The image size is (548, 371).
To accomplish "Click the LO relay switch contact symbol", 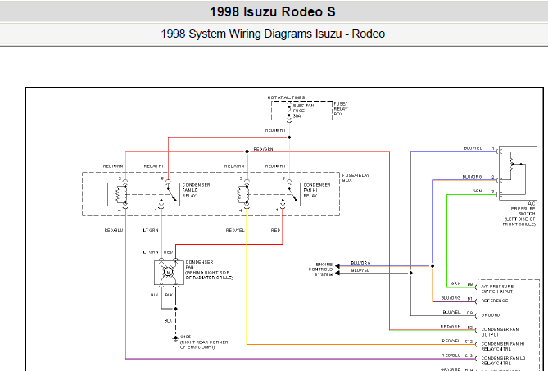I will (x=171, y=194).
